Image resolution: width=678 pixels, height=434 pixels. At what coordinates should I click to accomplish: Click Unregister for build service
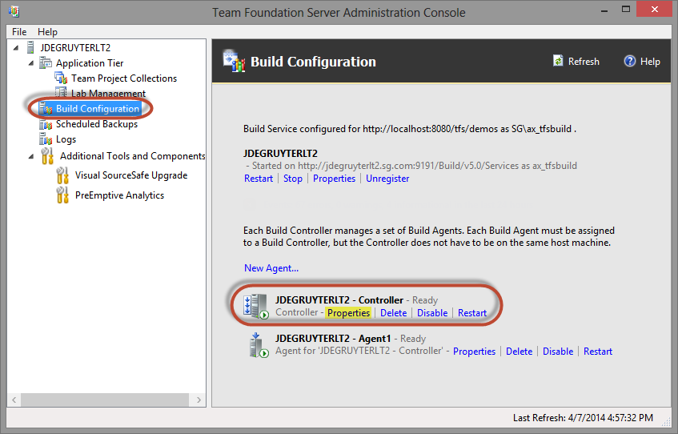click(387, 179)
